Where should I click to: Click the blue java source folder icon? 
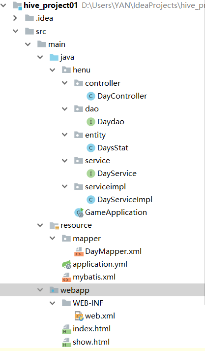pyautogui.click(x=54, y=57)
